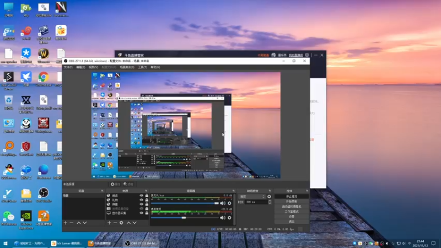This screenshot has height=248, width=441.
Task: Add a new scene with plus icon
Action: coord(65,223)
